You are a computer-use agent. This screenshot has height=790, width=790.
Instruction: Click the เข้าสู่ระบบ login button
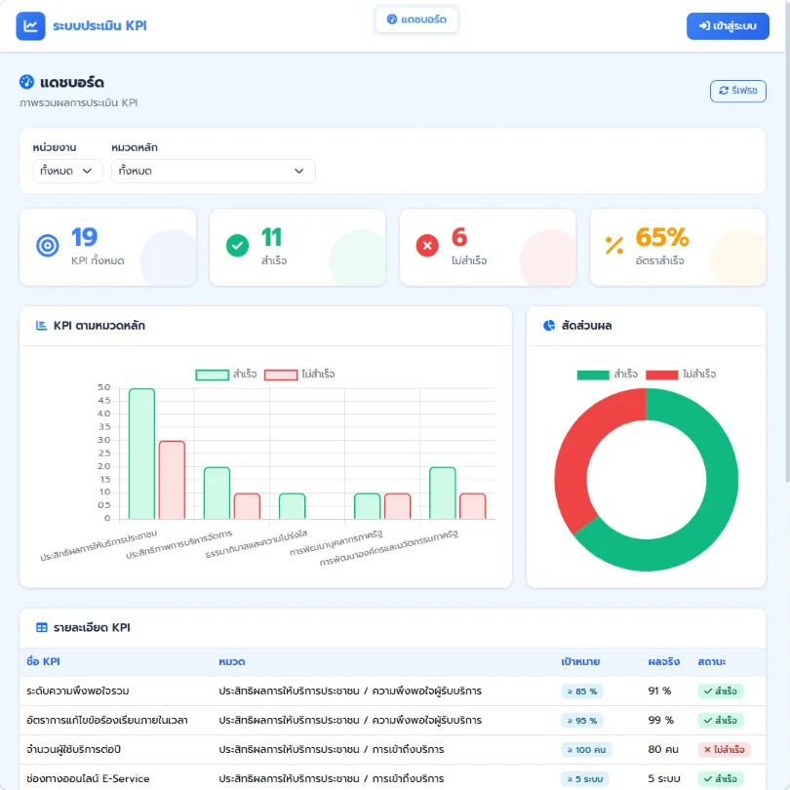click(x=728, y=26)
